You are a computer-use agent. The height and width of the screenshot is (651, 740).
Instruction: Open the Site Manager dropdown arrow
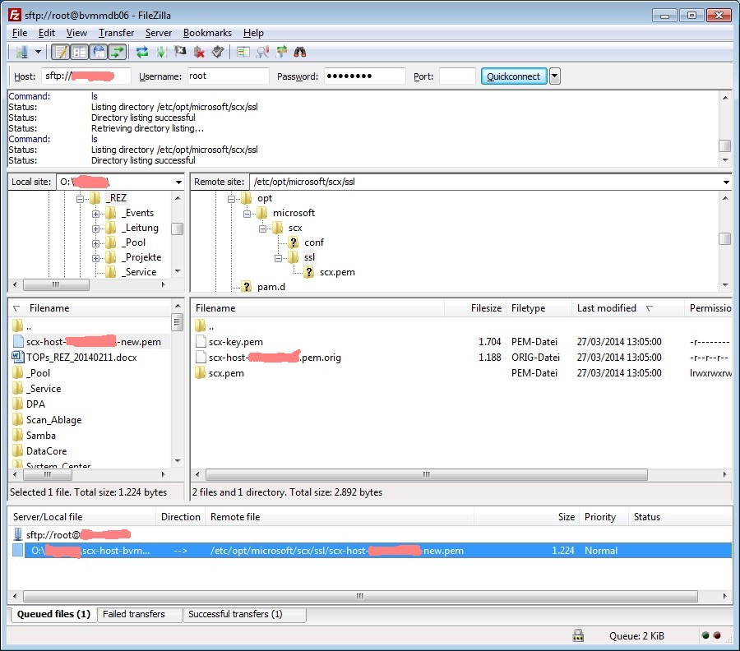coord(38,52)
